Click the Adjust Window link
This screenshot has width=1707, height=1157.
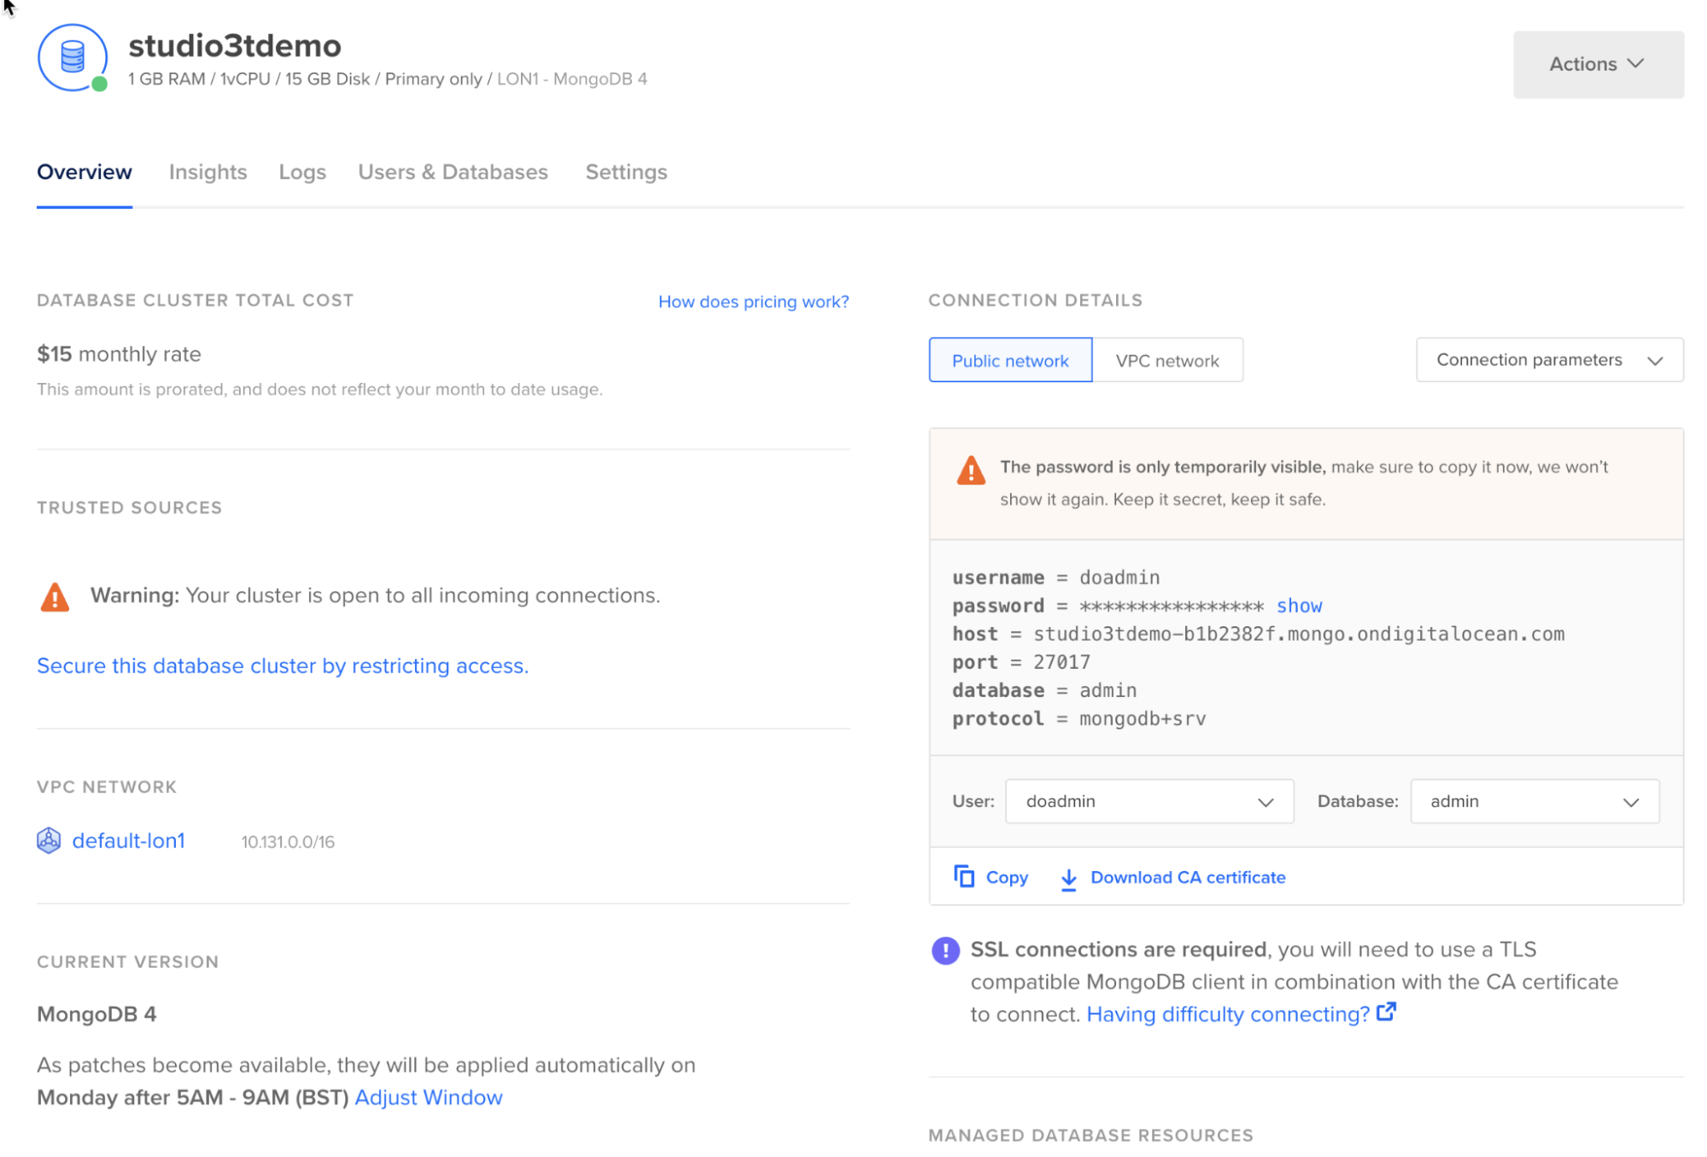pyautogui.click(x=428, y=1097)
